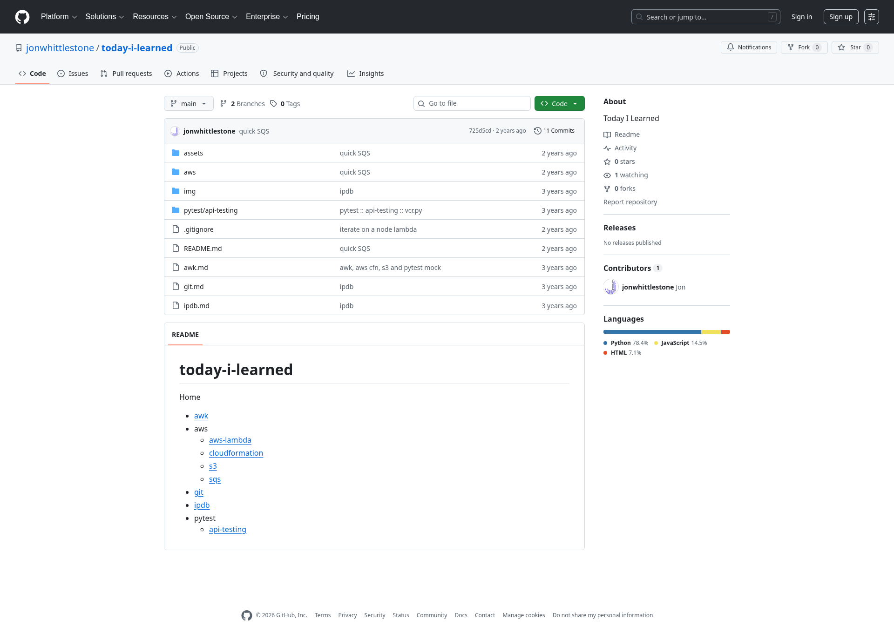Open the Report repository link

[630, 202]
